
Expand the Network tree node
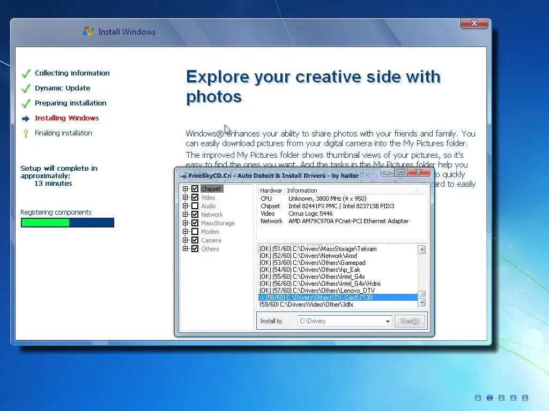pyautogui.click(x=185, y=215)
